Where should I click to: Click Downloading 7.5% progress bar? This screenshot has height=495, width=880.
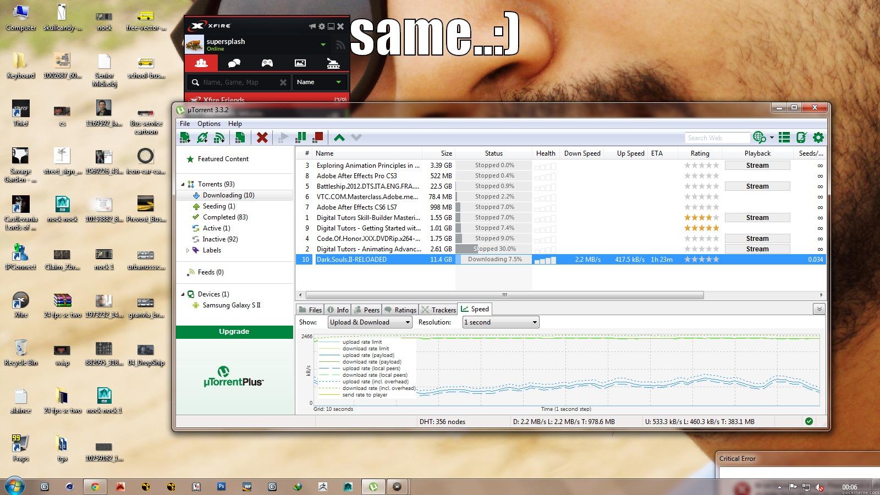point(494,259)
